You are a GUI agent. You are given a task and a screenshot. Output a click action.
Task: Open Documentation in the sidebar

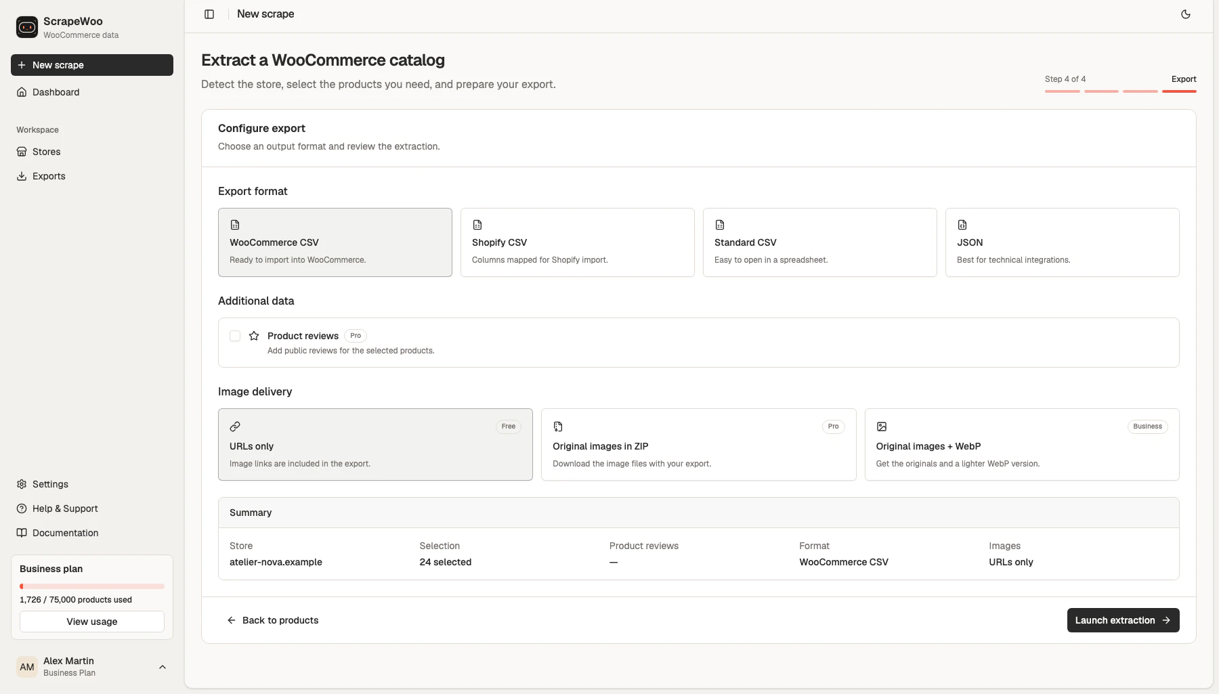(92, 533)
